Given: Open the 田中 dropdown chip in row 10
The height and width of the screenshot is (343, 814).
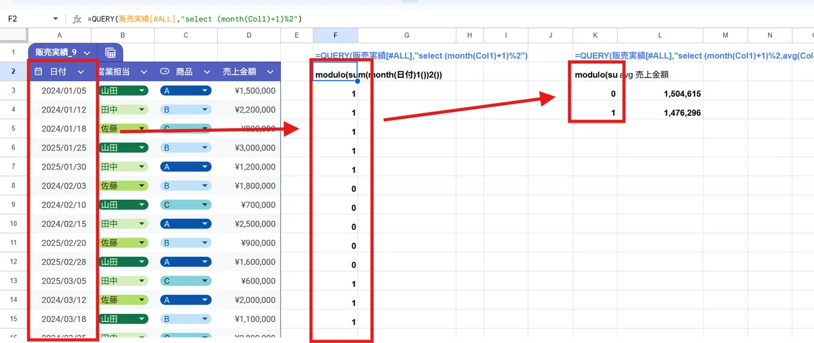Looking at the screenshot, I should point(123,223).
